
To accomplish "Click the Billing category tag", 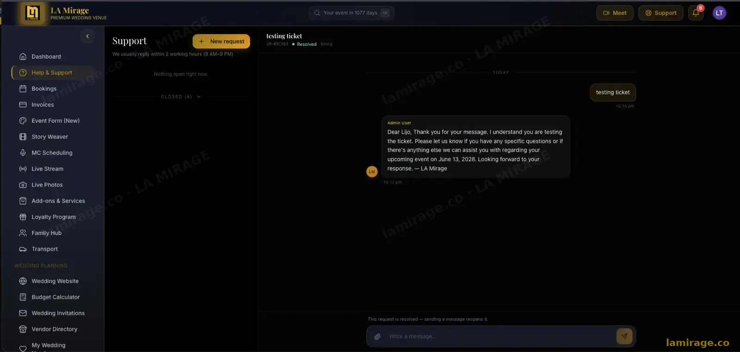I will coord(327,44).
